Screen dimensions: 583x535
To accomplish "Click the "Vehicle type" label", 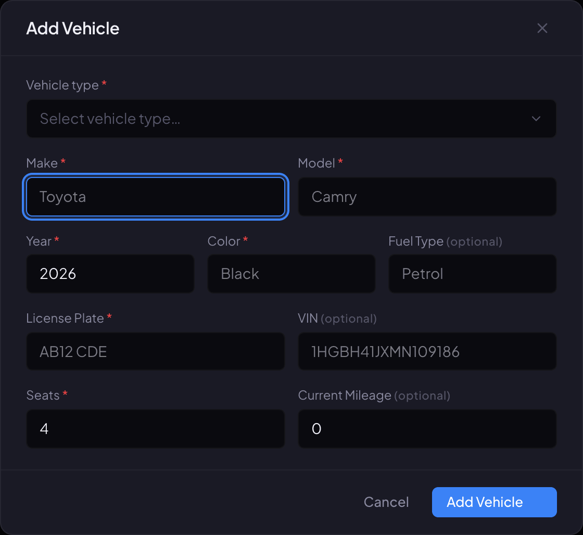I will (62, 85).
